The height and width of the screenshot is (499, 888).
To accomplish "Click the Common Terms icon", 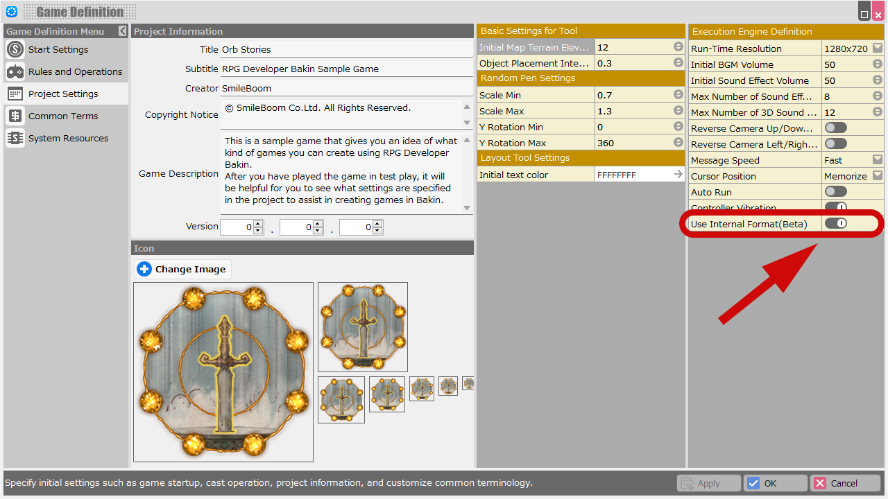I will [x=15, y=116].
